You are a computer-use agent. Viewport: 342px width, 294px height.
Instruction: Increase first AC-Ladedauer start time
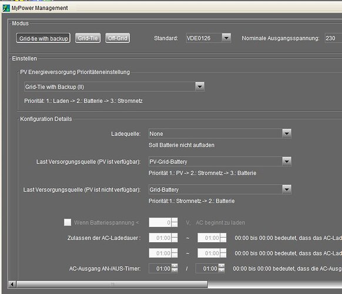point(175,235)
